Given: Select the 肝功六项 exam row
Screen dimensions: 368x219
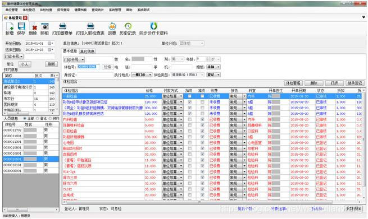Looking at the screenshot, I should tap(212, 183).
